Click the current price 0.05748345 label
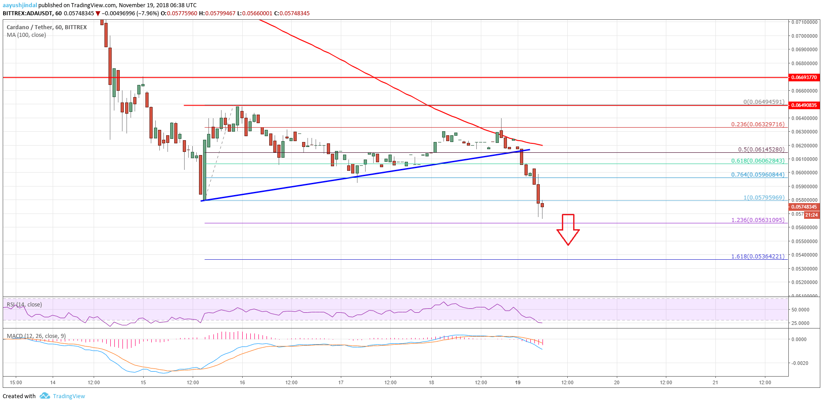The width and height of the screenshot is (823, 404). pyautogui.click(x=804, y=207)
